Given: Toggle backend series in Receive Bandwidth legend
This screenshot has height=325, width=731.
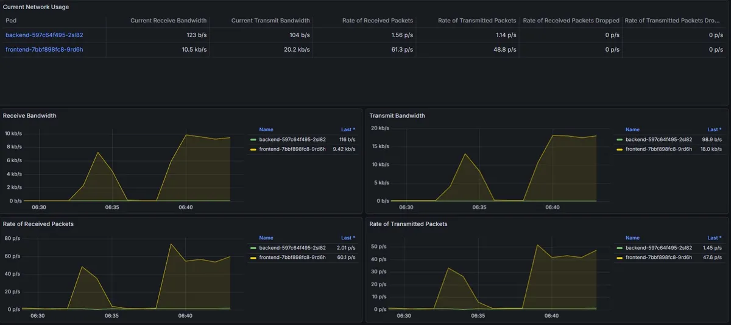Looking at the screenshot, I should (292, 140).
